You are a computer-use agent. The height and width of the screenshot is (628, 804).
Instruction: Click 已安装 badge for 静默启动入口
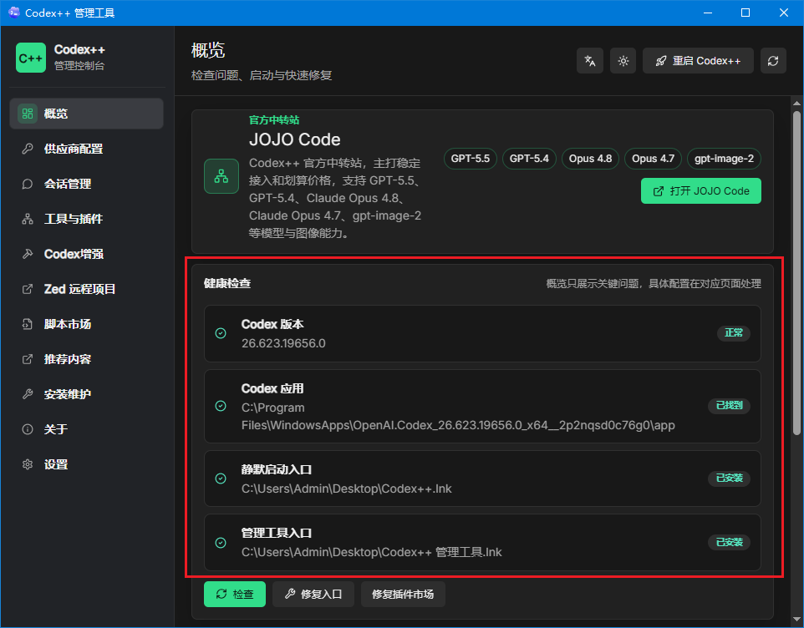[x=730, y=479]
